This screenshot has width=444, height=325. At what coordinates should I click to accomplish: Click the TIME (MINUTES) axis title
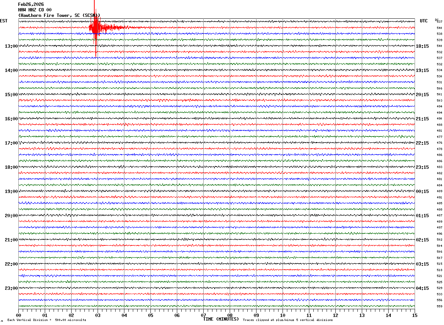point(221,319)
